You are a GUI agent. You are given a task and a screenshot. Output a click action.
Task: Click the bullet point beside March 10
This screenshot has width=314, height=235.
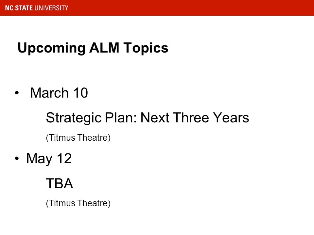[x=17, y=93]
